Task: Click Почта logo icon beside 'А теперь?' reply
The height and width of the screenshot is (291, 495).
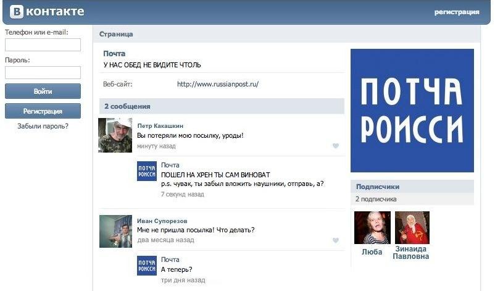Action: tap(147, 265)
